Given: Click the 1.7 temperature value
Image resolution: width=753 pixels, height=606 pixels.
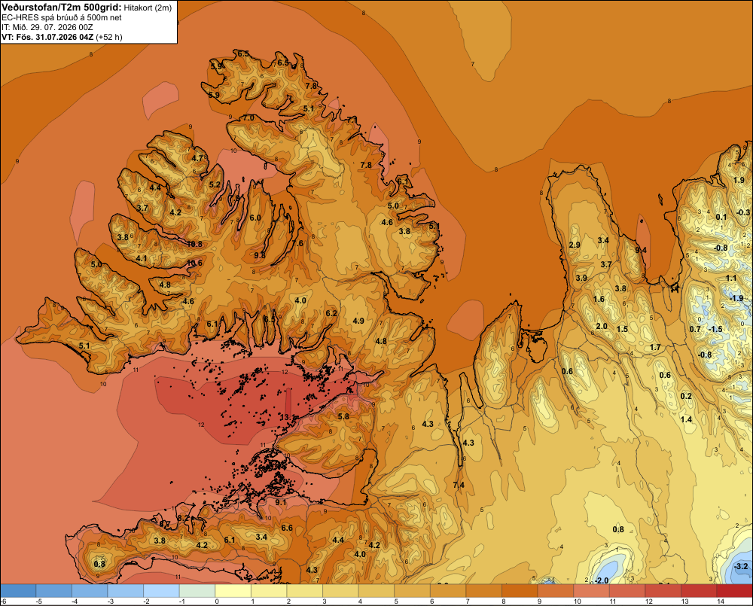Looking at the screenshot, I should tap(655, 347).
